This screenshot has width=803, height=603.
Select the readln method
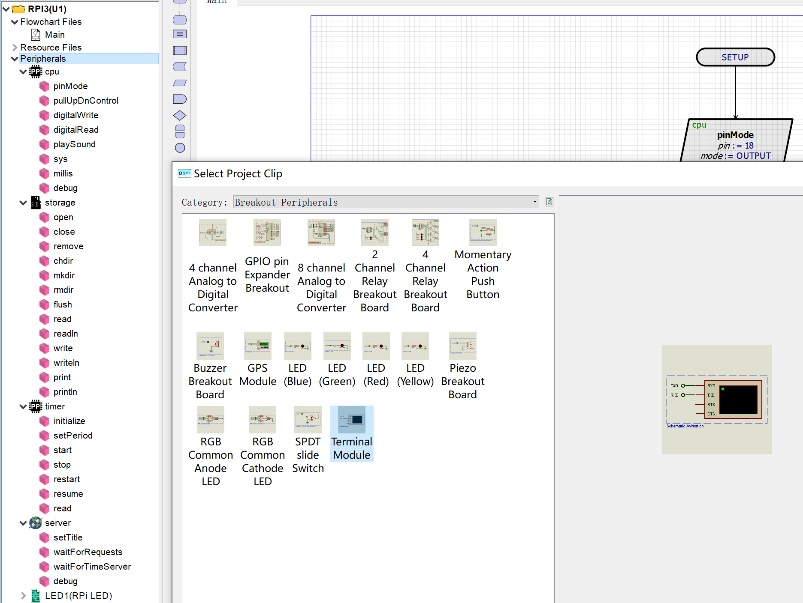[66, 334]
